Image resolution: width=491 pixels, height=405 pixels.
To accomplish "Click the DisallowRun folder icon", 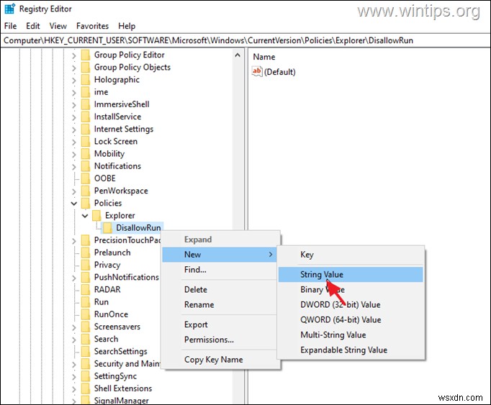I will [x=107, y=228].
